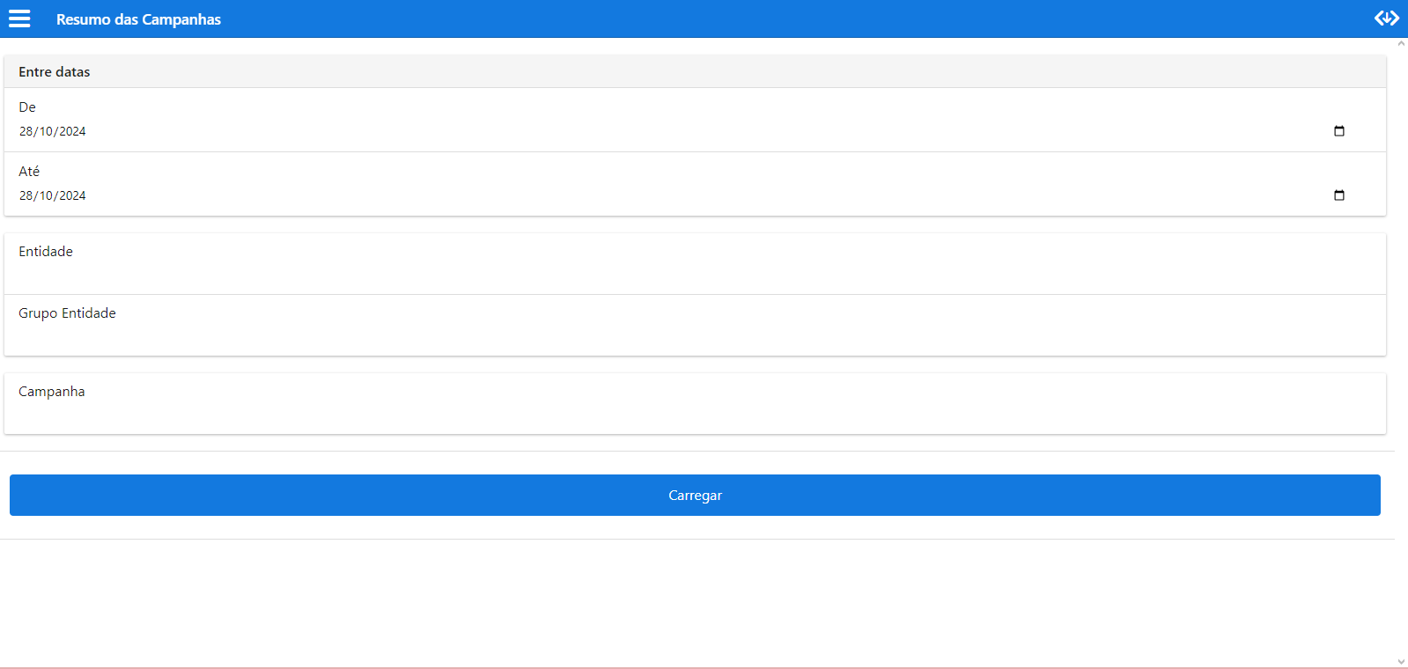Select the month segment of the De date
1408x669 pixels.
point(46,132)
